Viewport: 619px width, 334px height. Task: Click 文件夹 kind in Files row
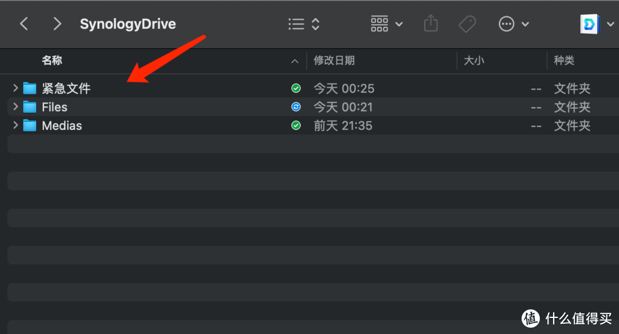pyautogui.click(x=573, y=107)
